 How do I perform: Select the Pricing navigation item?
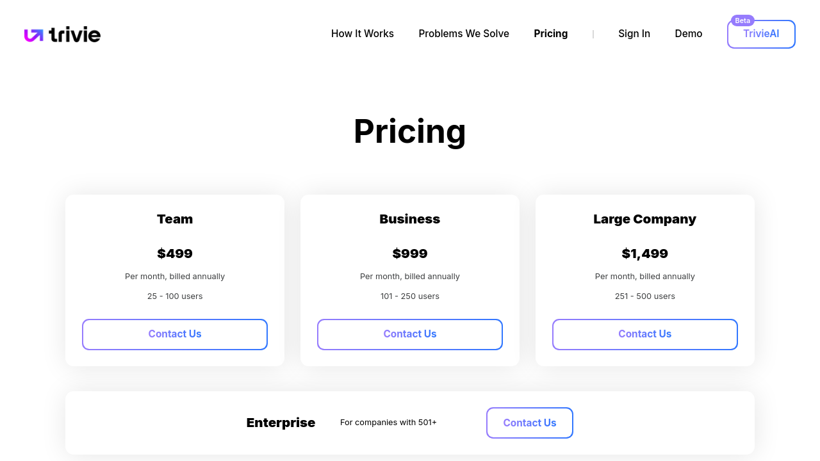coord(551,34)
